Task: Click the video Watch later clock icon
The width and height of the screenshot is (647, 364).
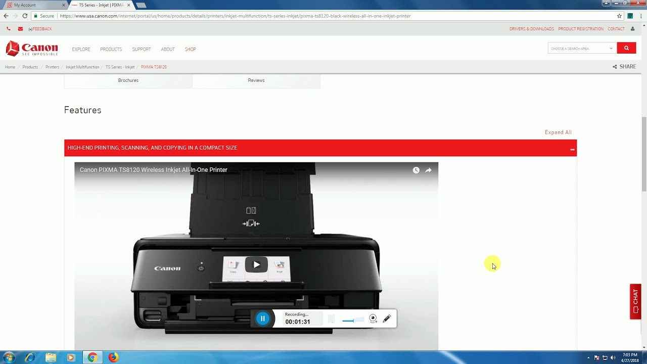Action: 416,170
